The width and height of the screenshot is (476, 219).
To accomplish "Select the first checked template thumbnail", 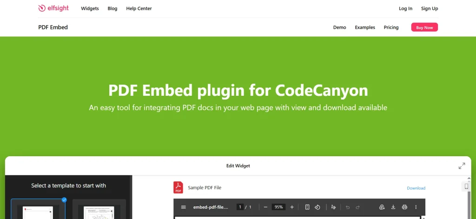I will point(38,209).
